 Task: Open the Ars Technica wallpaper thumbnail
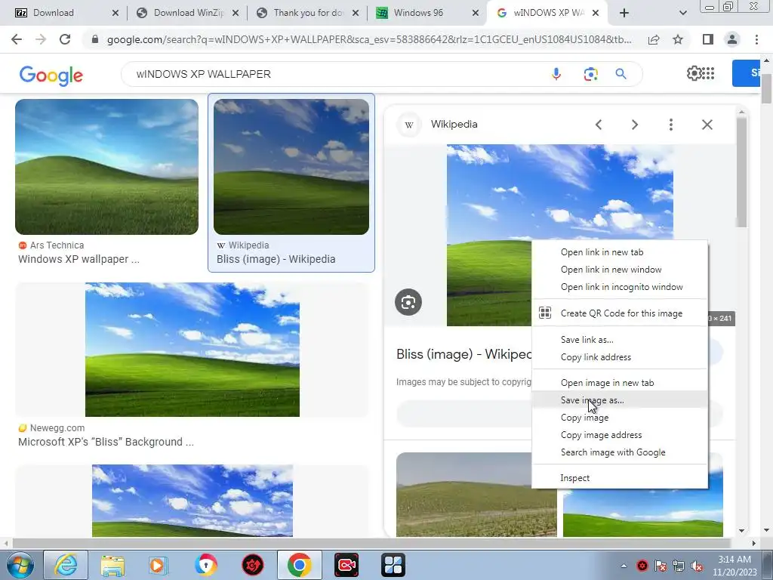(106, 167)
